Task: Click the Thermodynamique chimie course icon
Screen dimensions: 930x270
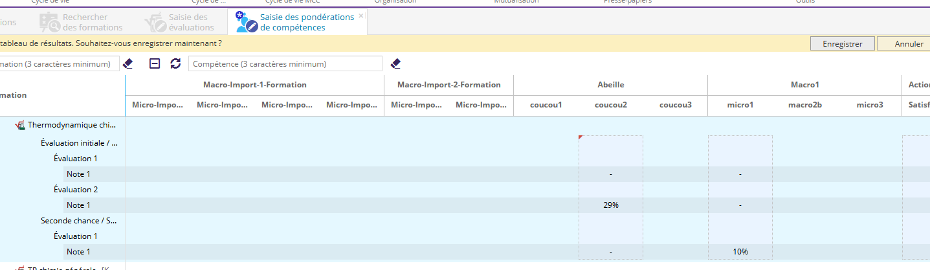Action: click(x=20, y=126)
